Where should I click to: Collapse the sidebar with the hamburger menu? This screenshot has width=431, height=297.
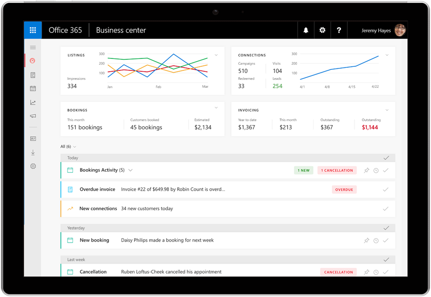click(33, 47)
